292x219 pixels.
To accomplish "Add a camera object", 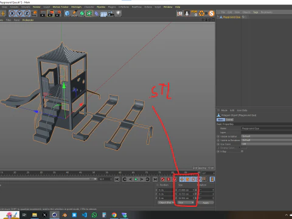I will click(x=111, y=13).
